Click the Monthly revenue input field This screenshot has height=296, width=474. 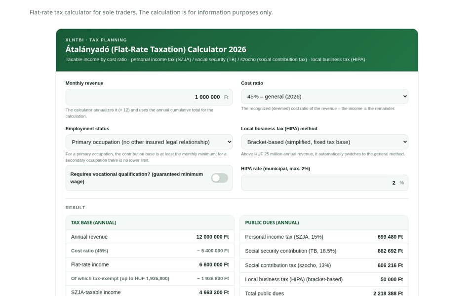[x=149, y=97]
